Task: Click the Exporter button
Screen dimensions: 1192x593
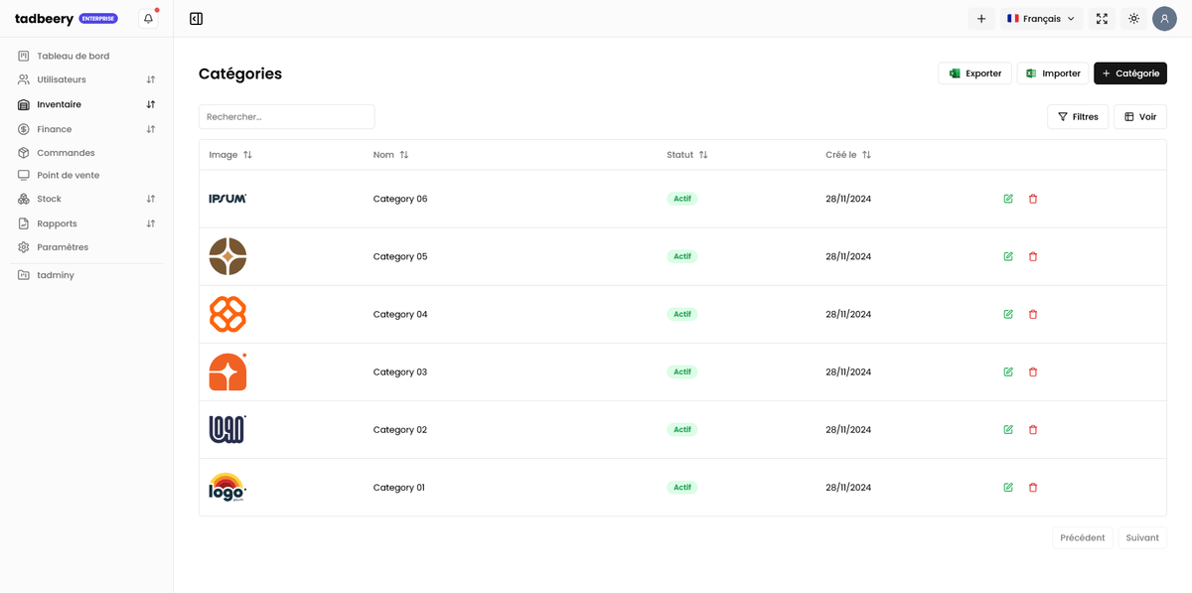Action: pos(974,74)
